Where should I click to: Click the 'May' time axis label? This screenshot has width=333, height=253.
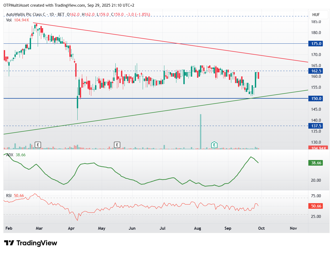click(x=102, y=228)
